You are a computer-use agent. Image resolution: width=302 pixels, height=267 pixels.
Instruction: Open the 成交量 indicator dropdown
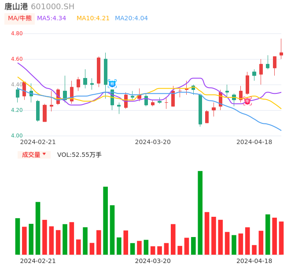pos(34,155)
